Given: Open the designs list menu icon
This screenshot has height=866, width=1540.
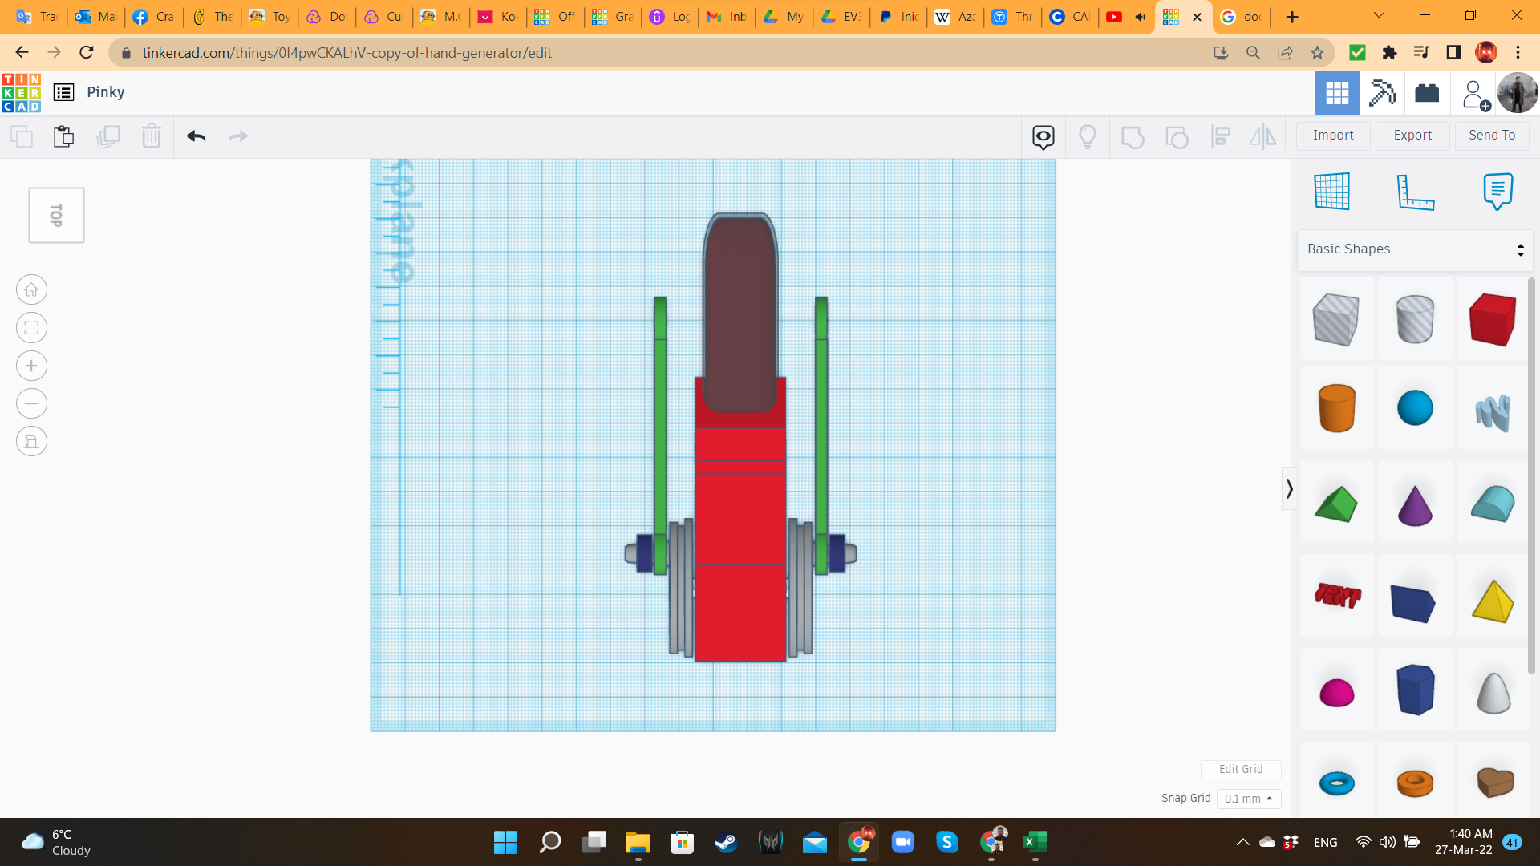Looking at the screenshot, I should (x=63, y=92).
